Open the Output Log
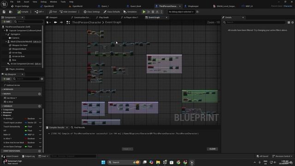The width and height of the screenshot is (295, 166). (x=29, y=156)
